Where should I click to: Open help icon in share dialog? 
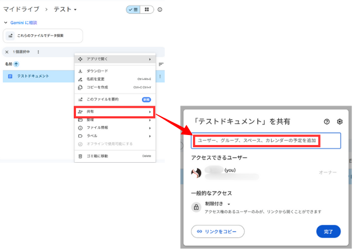coord(327,121)
